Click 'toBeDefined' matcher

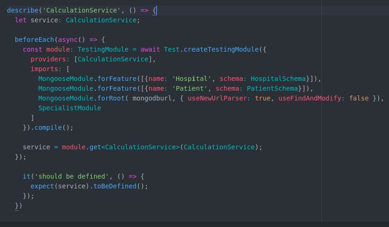pos(115,186)
